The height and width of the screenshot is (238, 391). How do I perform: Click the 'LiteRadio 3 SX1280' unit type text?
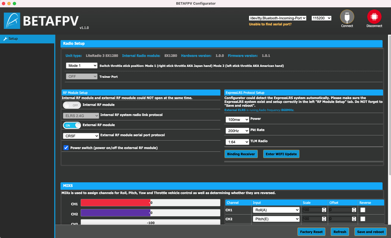[102, 56]
